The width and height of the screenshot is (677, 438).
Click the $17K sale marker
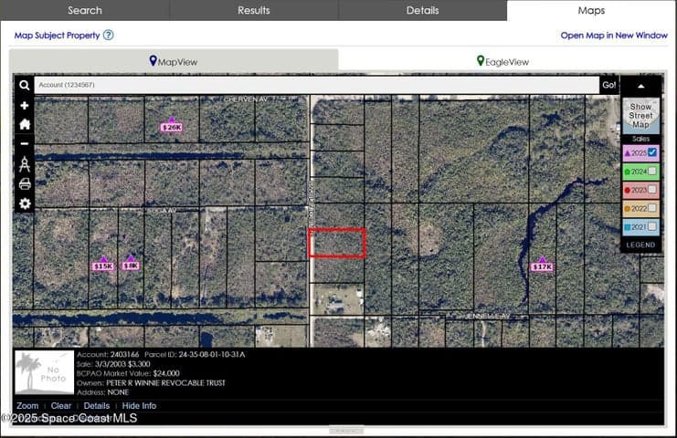point(542,266)
